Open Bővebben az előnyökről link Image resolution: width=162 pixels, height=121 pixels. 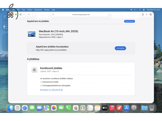[x=51, y=90]
